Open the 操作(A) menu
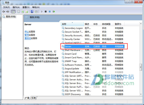Screen dimensions: 144x105 16,7
